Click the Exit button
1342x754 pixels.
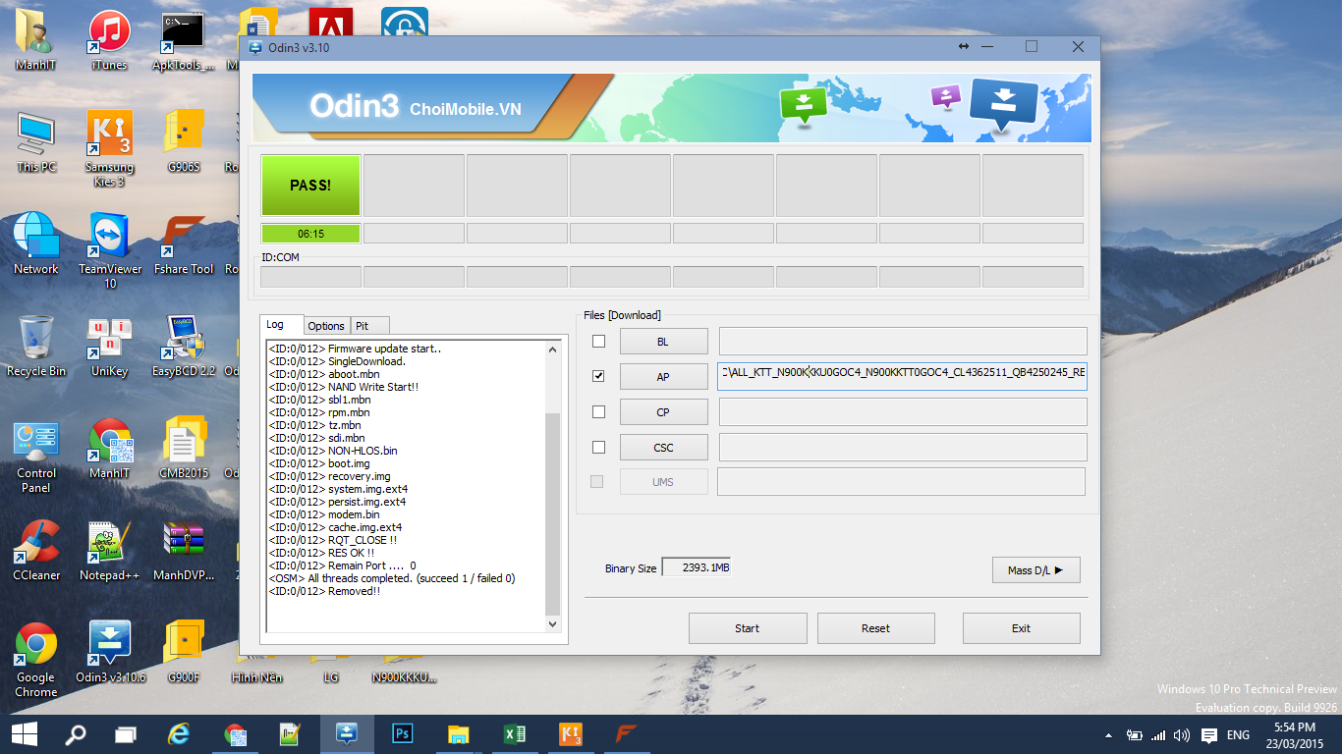pos(1021,628)
